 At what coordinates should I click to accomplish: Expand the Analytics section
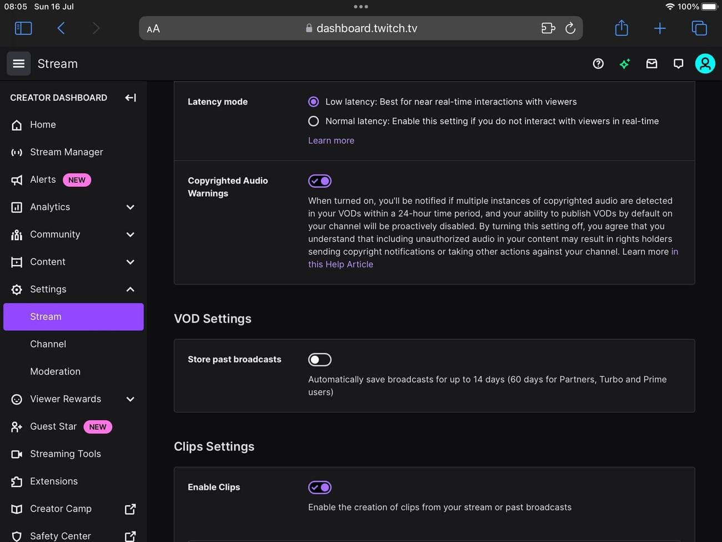(130, 207)
